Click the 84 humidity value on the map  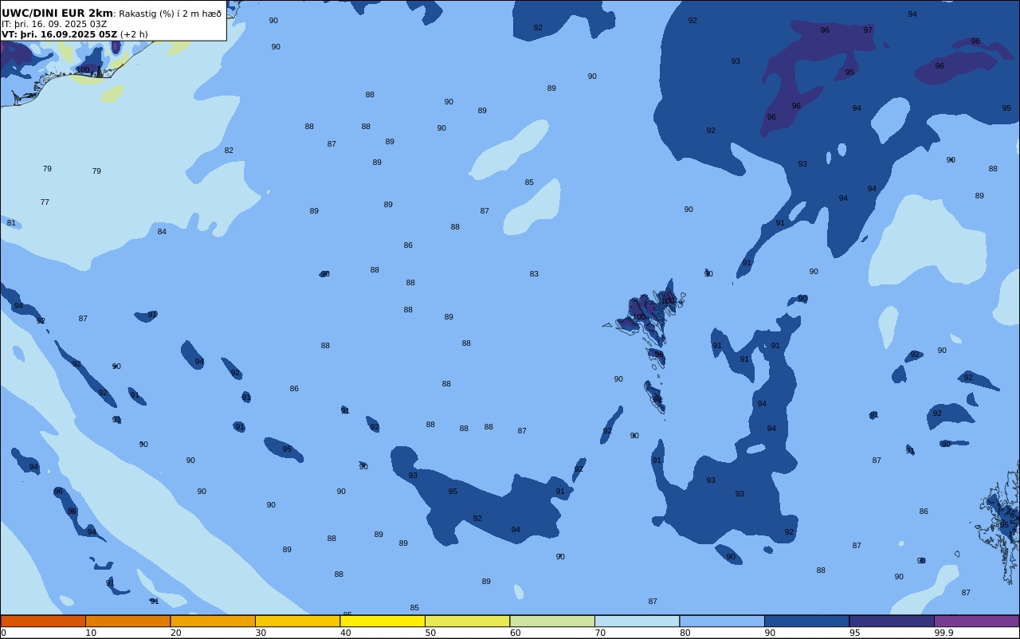(x=162, y=232)
